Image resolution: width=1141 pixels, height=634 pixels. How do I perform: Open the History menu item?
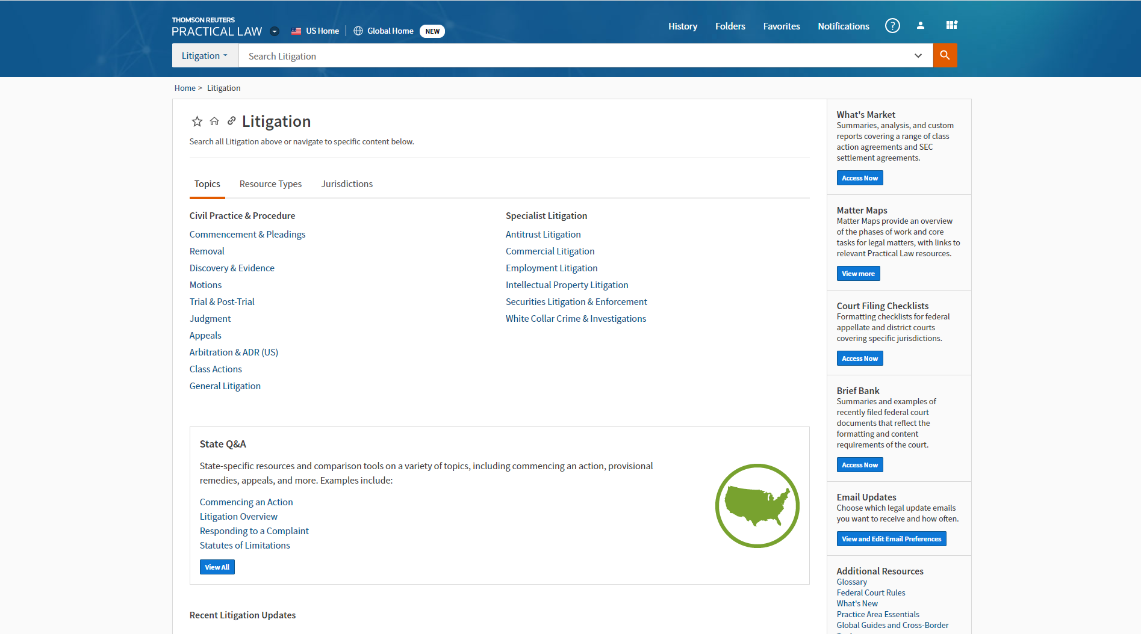(682, 26)
